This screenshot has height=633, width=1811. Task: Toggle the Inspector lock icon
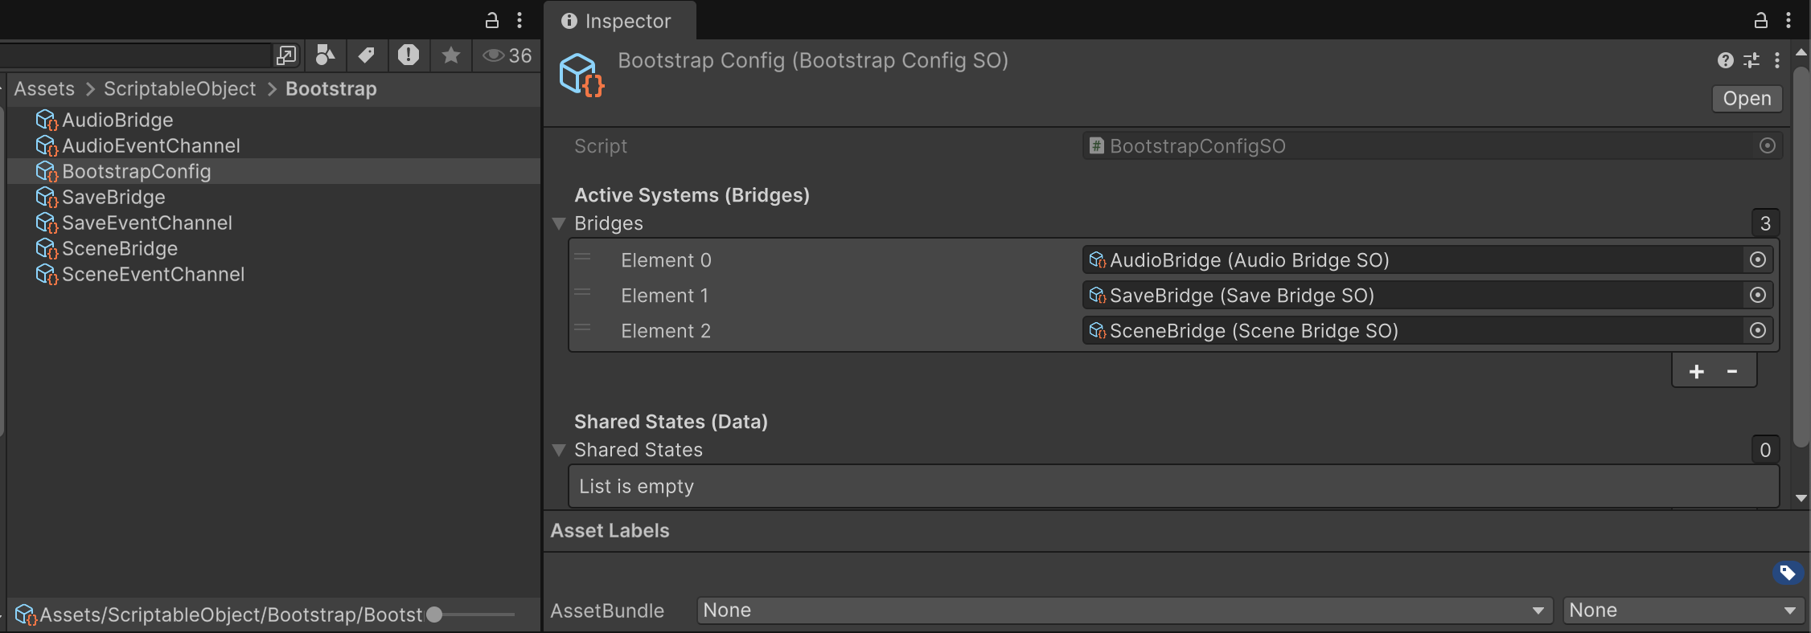click(1760, 20)
